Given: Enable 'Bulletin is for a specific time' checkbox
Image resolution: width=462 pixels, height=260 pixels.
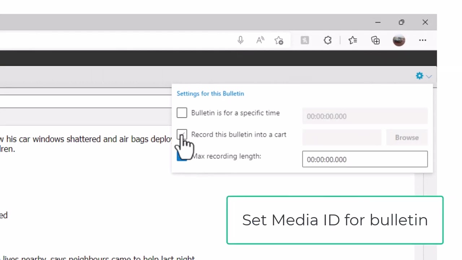Looking at the screenshot, I should point(182,113).
